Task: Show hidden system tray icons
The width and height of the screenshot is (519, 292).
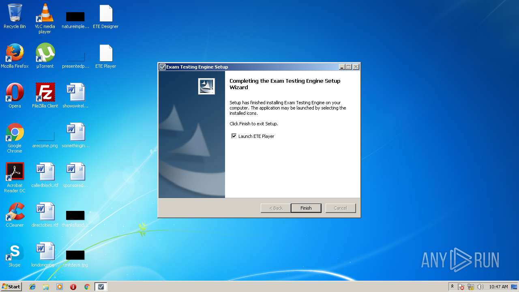Action: point(453,287)
